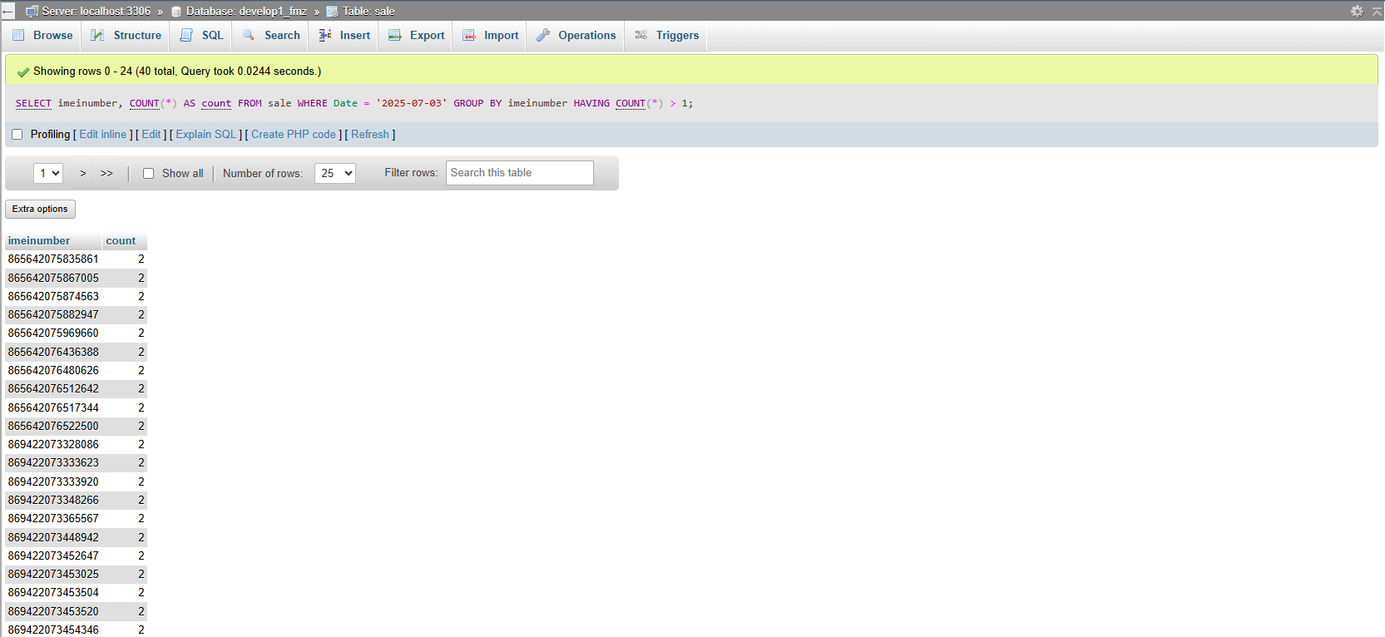Screen dimensions: 1385x637
Task: Sort by the imeinumber column header
Action: [39, 241]
